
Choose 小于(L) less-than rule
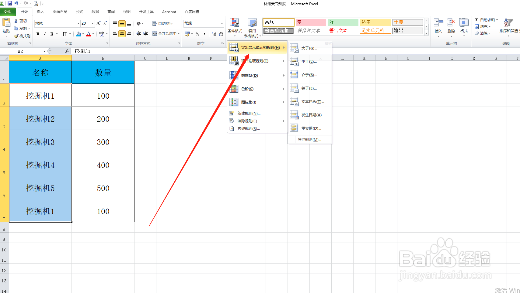[x=310, y=62]
